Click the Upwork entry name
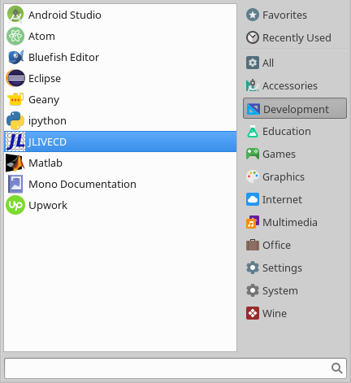This screenshot has height=383, width=351. tap(48, 205)
